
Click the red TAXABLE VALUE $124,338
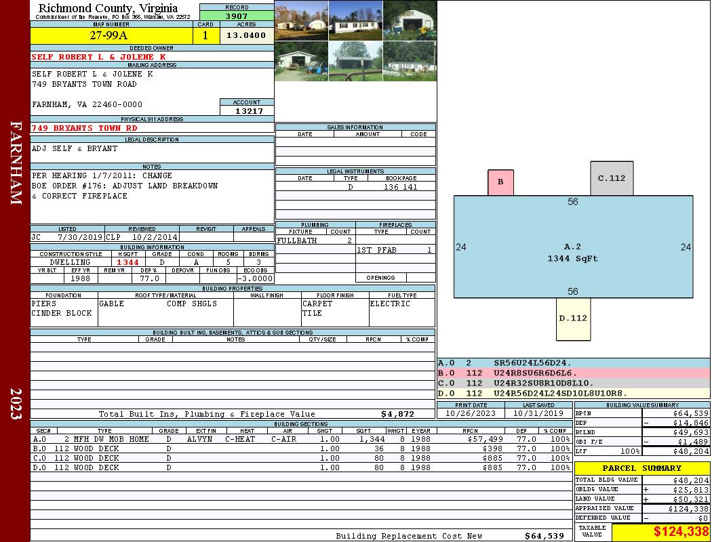pos(681,532)
